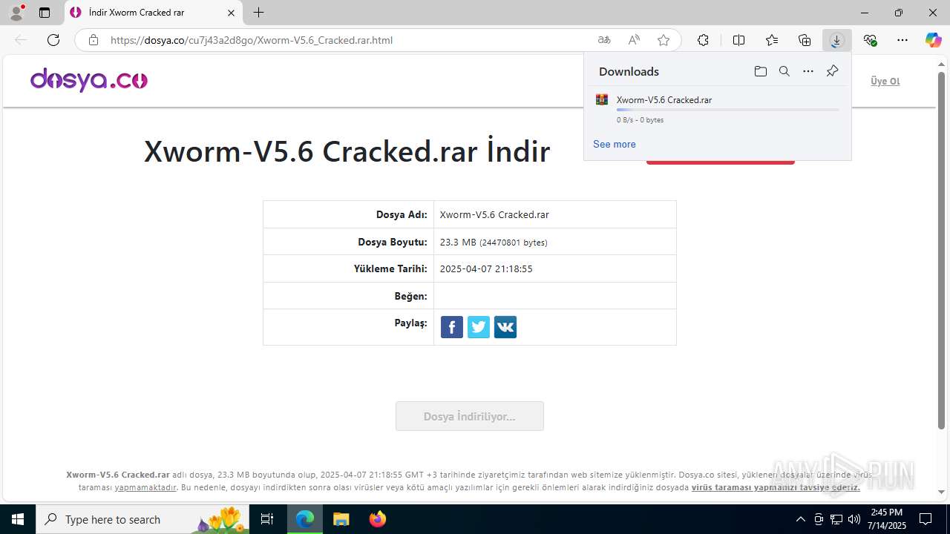Open the tab actions menu icon
This screenshot has height=534, width=950.
point(45,13)
